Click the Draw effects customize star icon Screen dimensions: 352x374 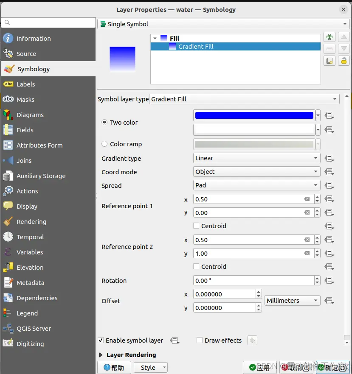(x=252, y=341)
